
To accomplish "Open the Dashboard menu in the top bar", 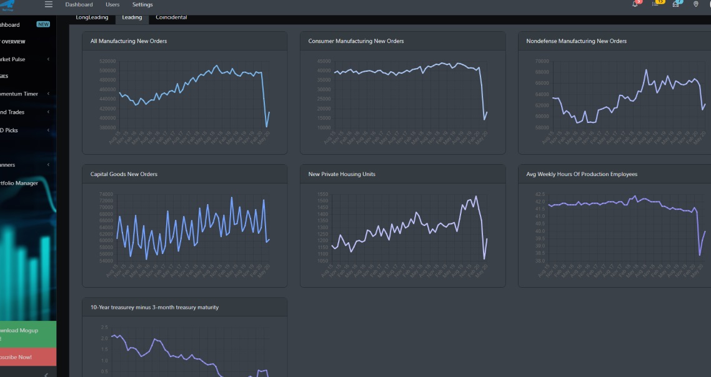I will pyautogui.click(x=79, y=4).
